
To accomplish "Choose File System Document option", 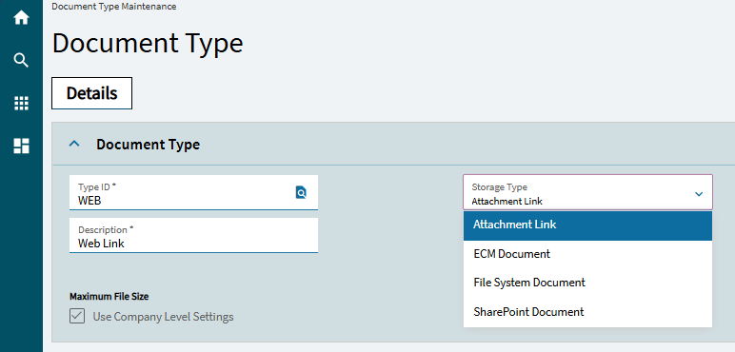I will pyautogui.click(x=587, y=283).
